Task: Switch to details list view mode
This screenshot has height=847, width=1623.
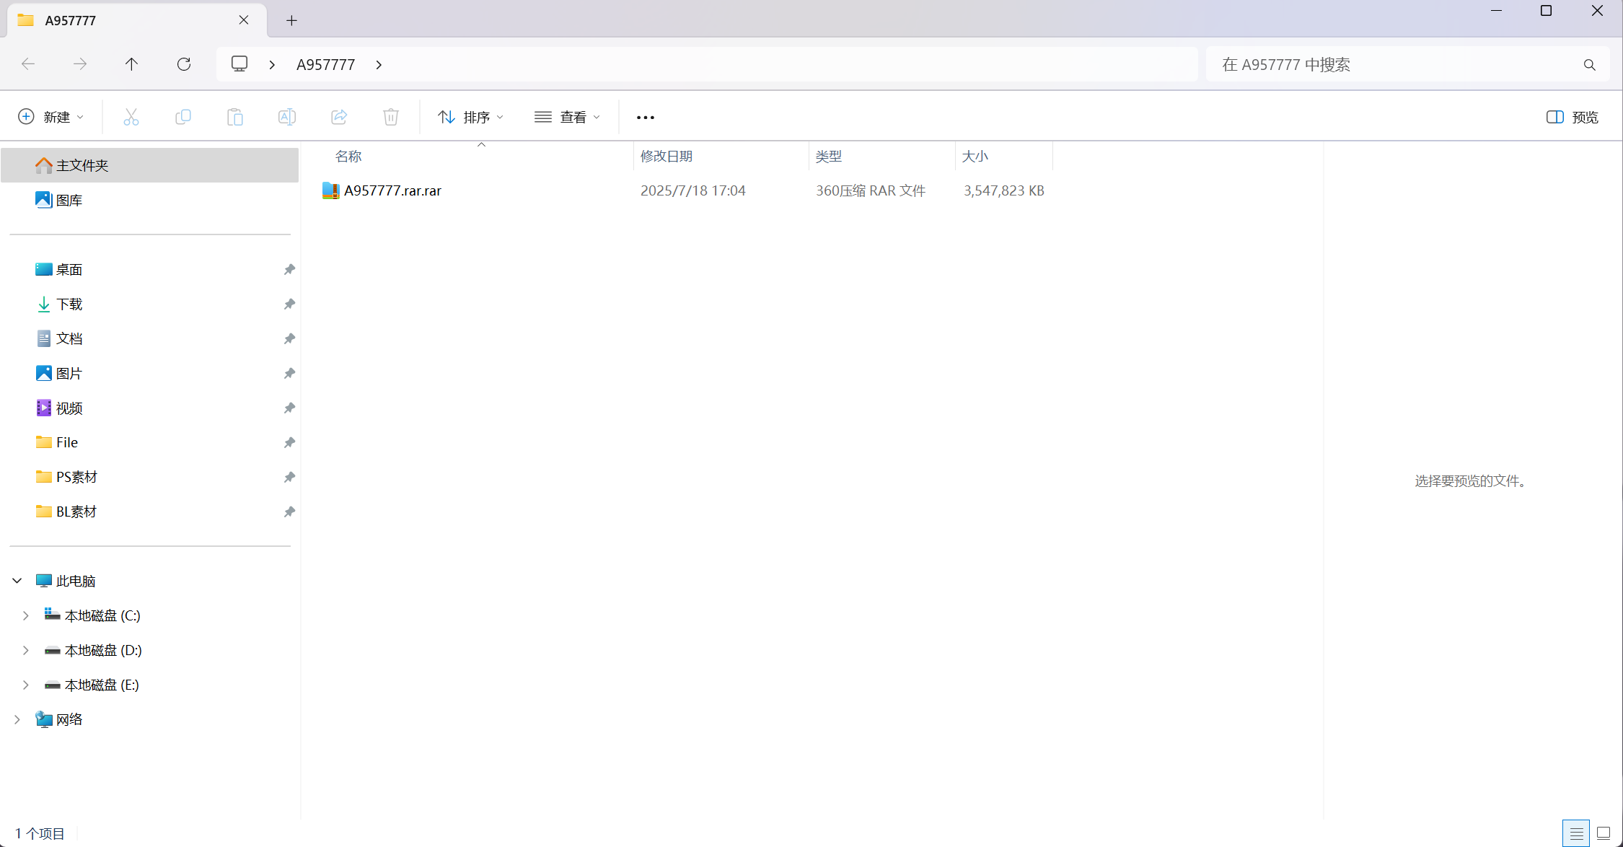Action: click(1576, 833)
